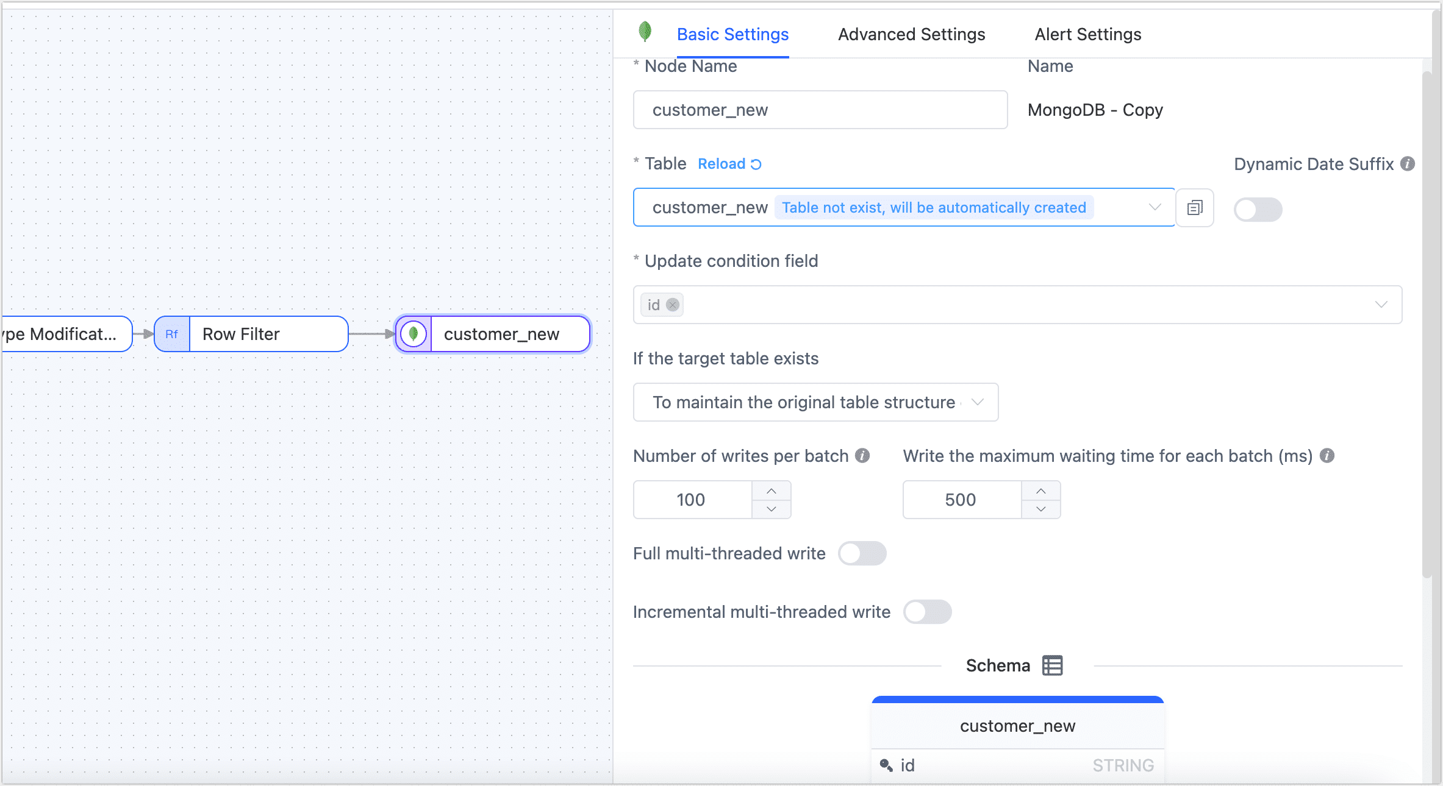Click the info icon beside Number of writes per batch

tap(863, 455)
